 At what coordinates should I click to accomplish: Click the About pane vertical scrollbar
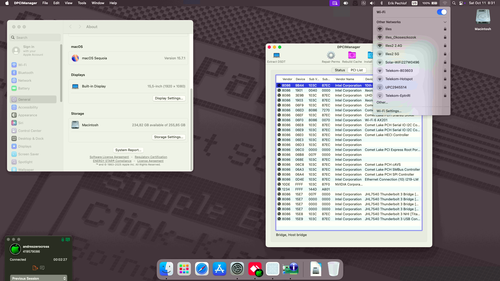tap(192, 130)
